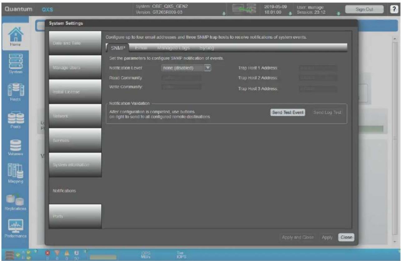Click the Trap Host 2 Address field

pos(318,78)
